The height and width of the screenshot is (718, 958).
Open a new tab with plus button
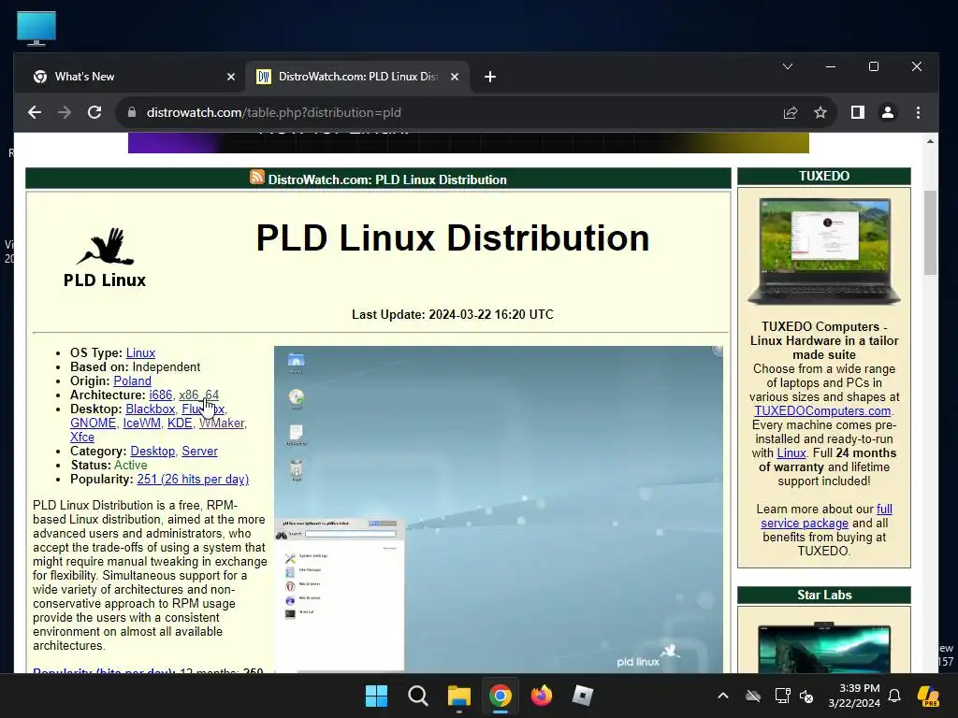pos(490,77)
